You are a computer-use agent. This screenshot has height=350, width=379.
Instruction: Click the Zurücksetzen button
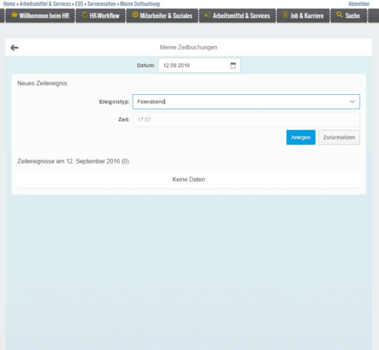click(339, 137)
